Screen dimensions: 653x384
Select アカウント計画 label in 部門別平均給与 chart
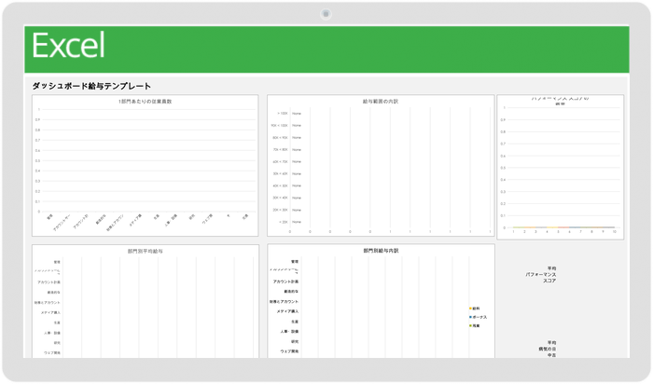tap(49, 282)
